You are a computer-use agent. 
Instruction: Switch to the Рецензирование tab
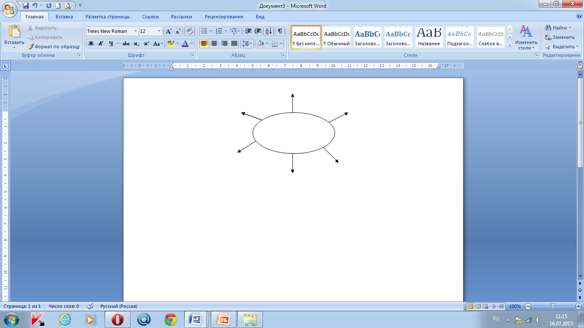[x=224, y=17]
